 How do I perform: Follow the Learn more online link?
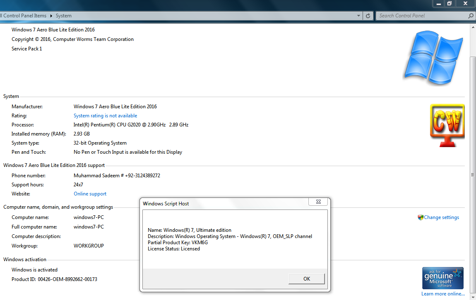(x=443, y=294)
